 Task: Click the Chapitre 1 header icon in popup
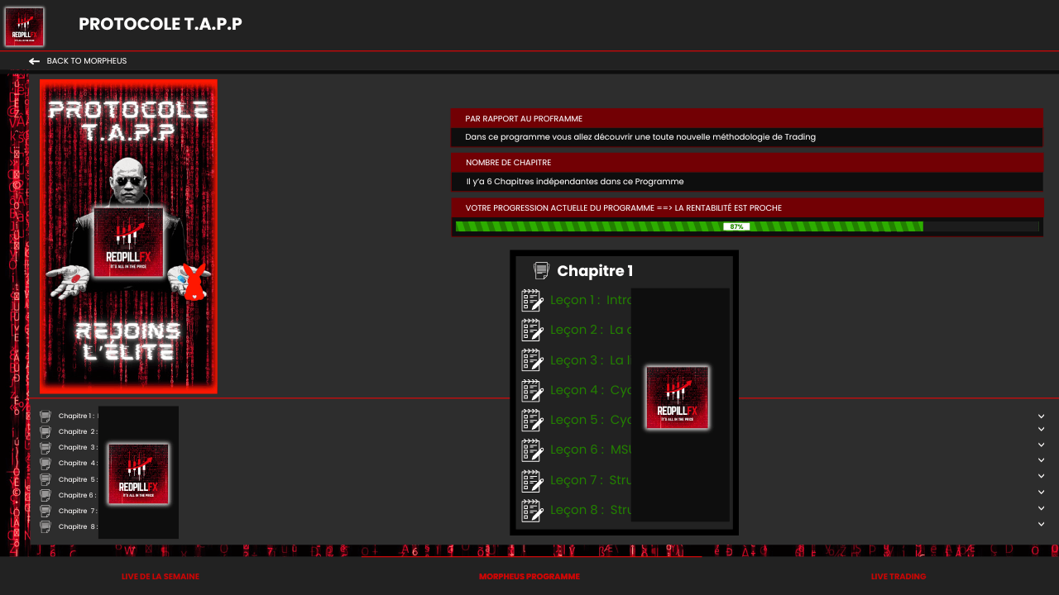541,270
